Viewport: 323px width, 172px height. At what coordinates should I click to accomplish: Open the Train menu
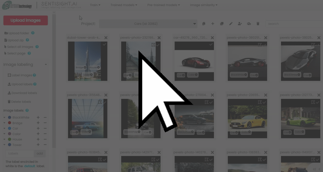pos(95,5)
